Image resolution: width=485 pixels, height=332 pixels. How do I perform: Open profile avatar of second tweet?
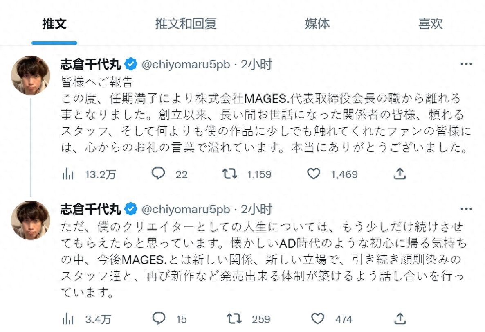click(31, 220)
